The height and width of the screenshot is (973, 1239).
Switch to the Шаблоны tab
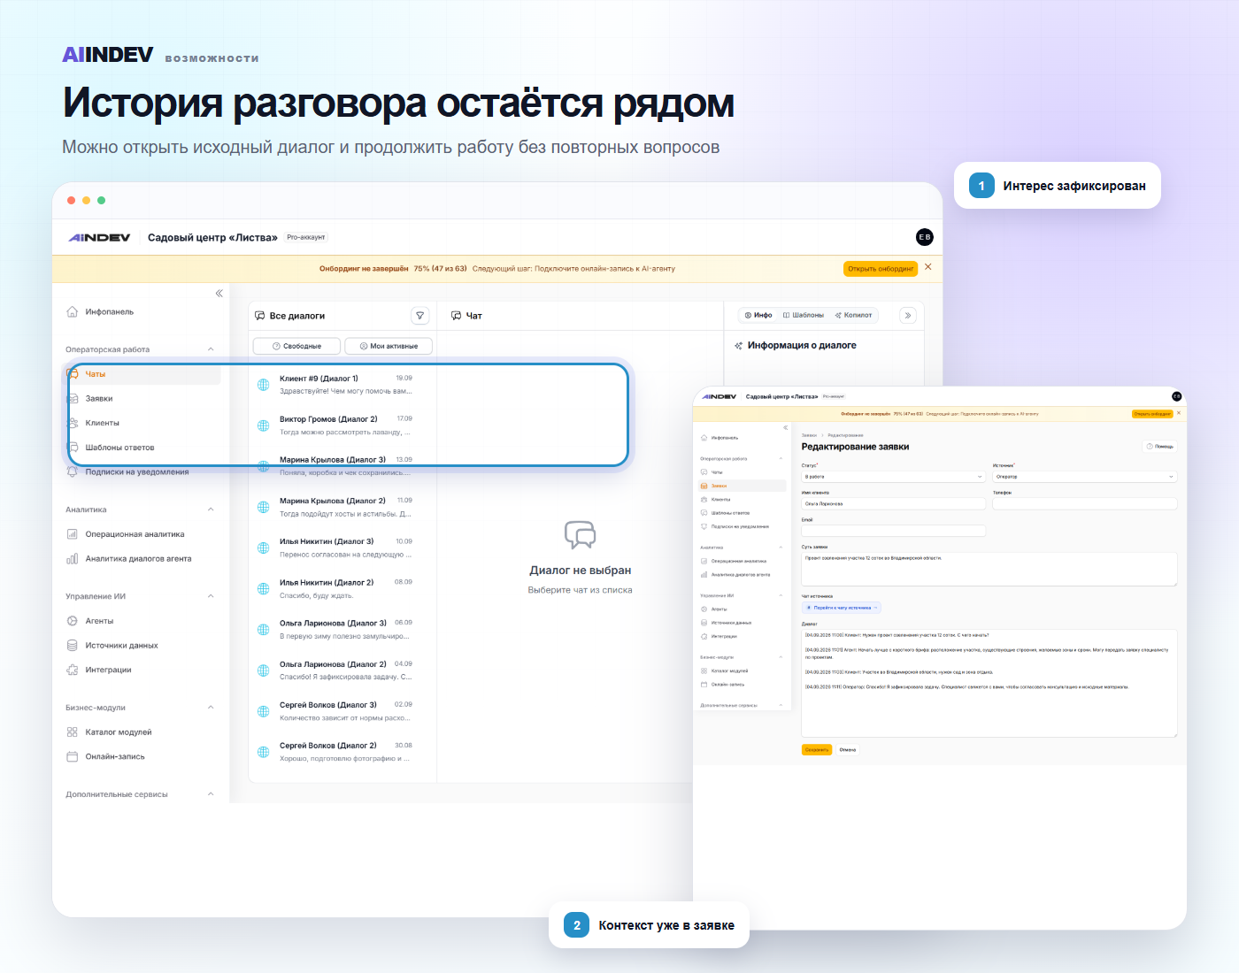(x=804, y=315)
